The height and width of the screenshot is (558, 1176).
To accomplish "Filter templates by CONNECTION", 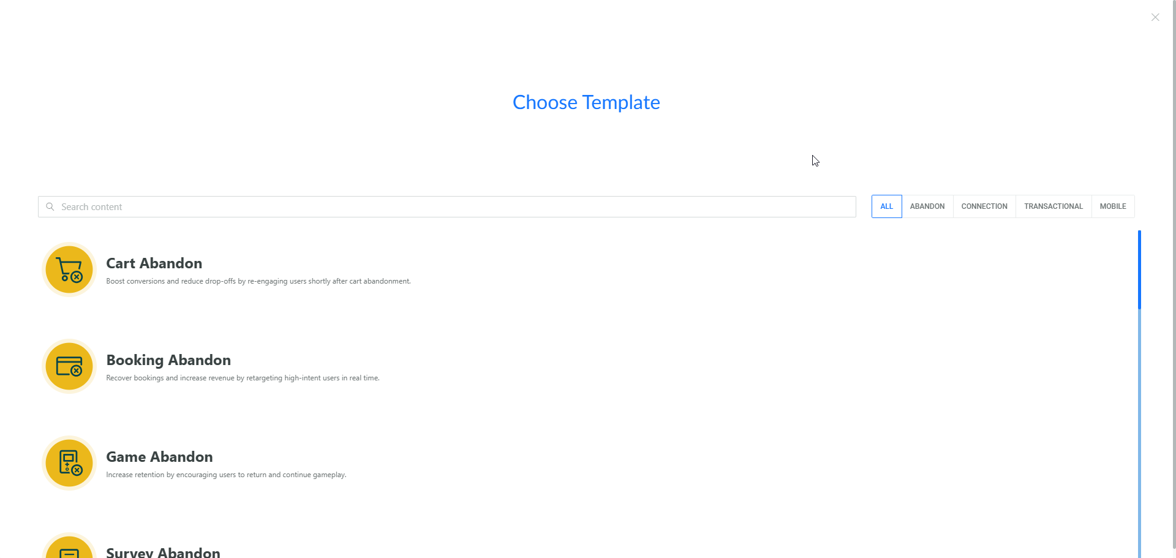I will tap(984, 206).
